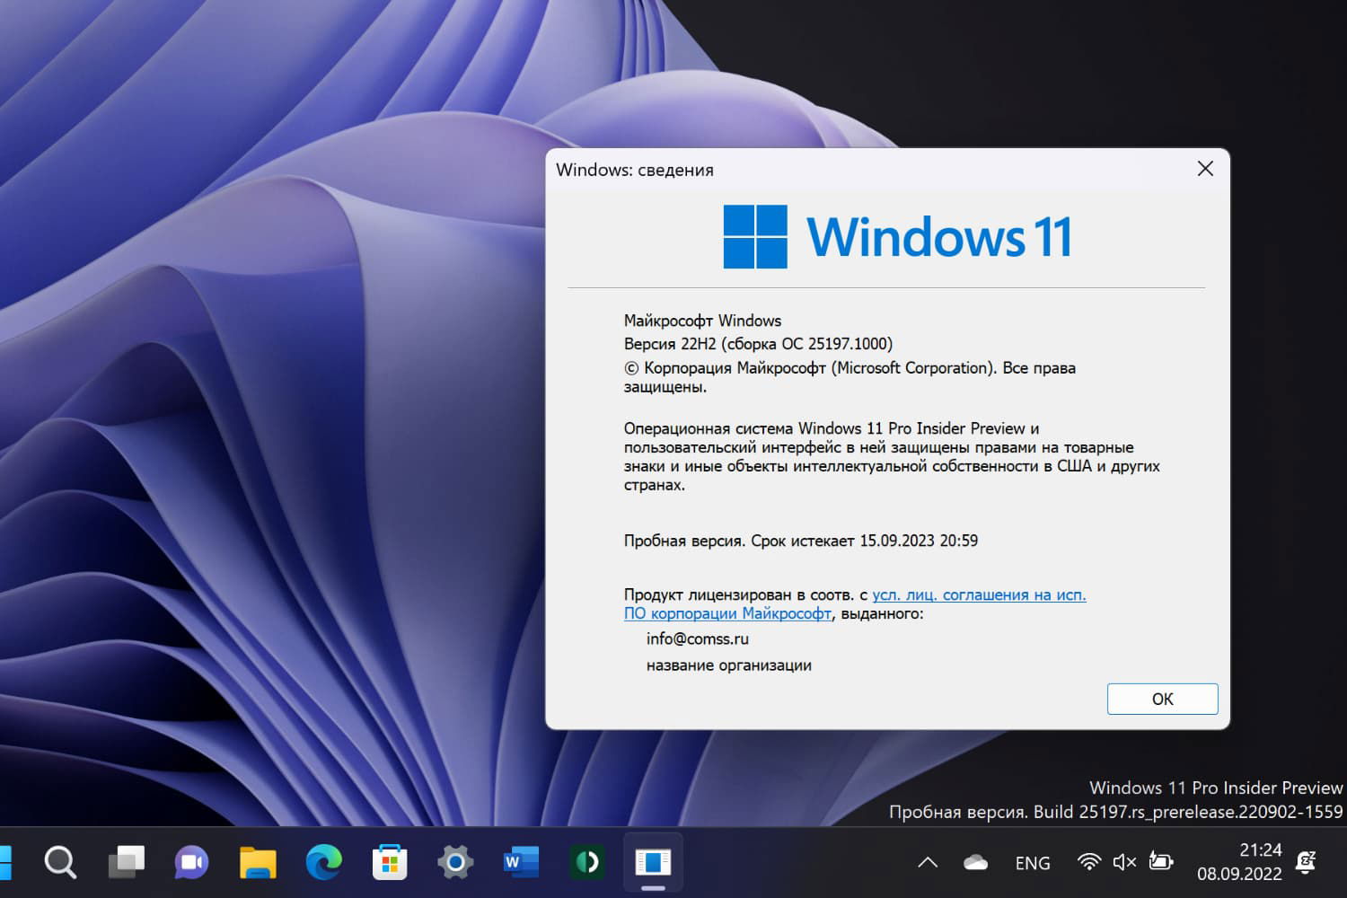Check battery status from the tray
This screenshot has height=898, width=1347.
coord(1162,862)
